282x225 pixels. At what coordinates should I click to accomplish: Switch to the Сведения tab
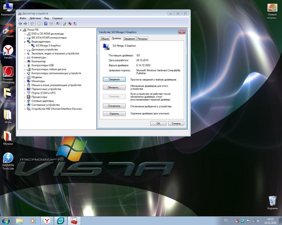click(x=129, y=39)
